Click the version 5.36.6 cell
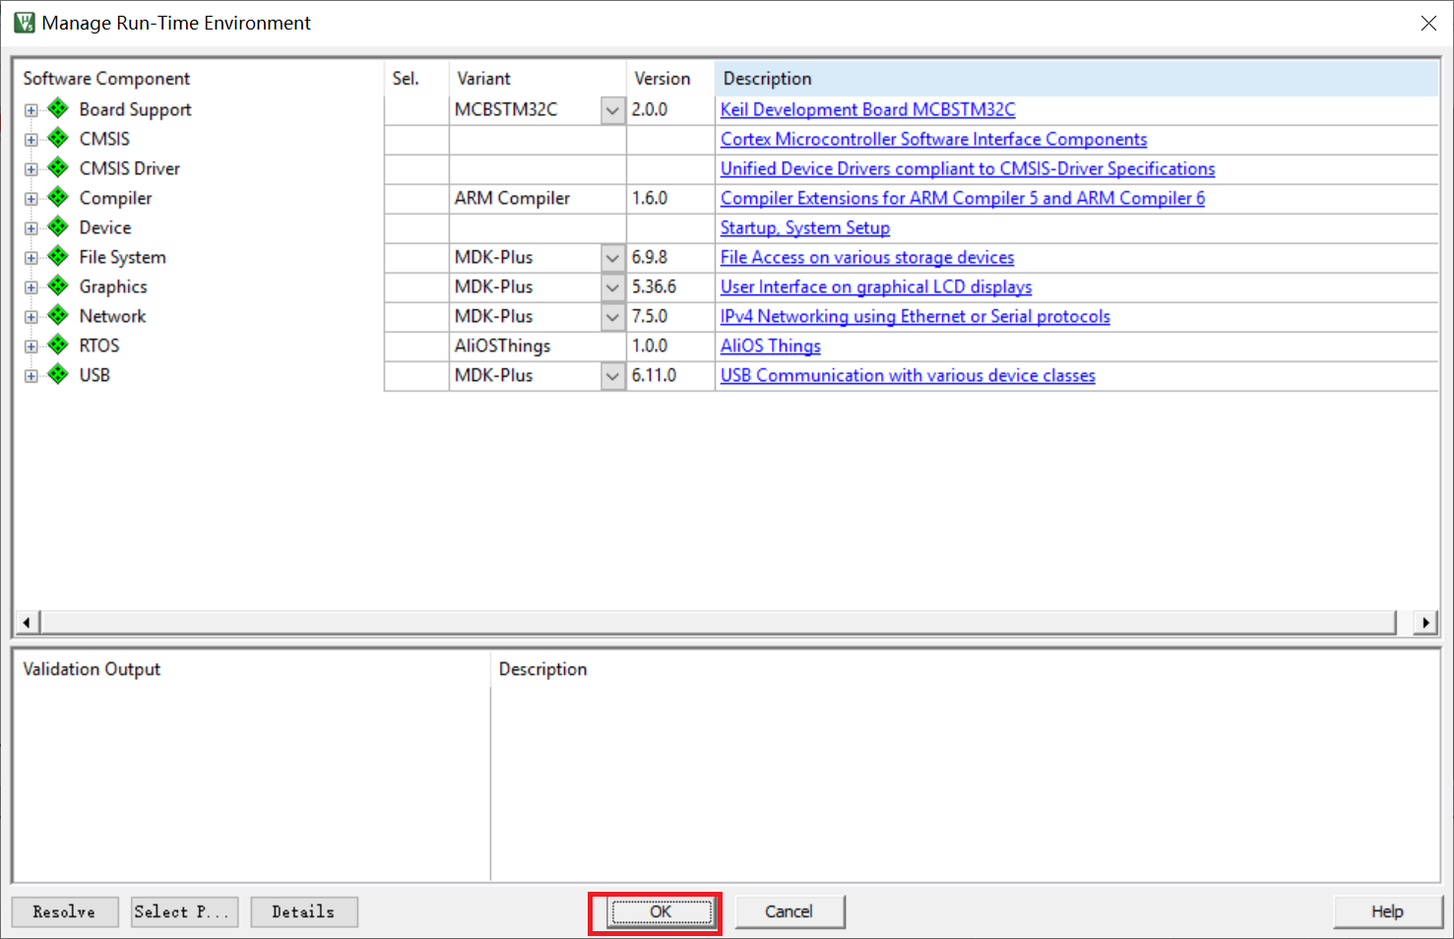This screenshot has width=1454, height=939. [x=670, y=286]
